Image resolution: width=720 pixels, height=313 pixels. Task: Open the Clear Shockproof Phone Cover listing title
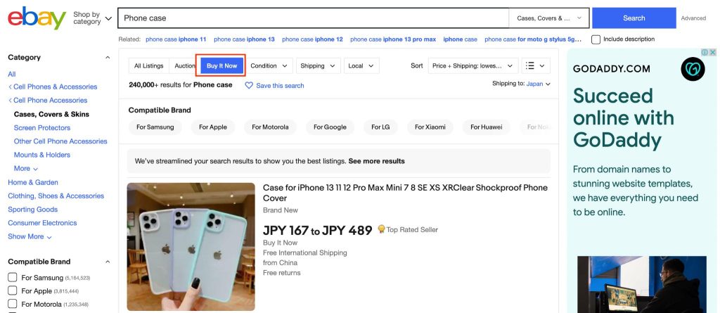405,193
